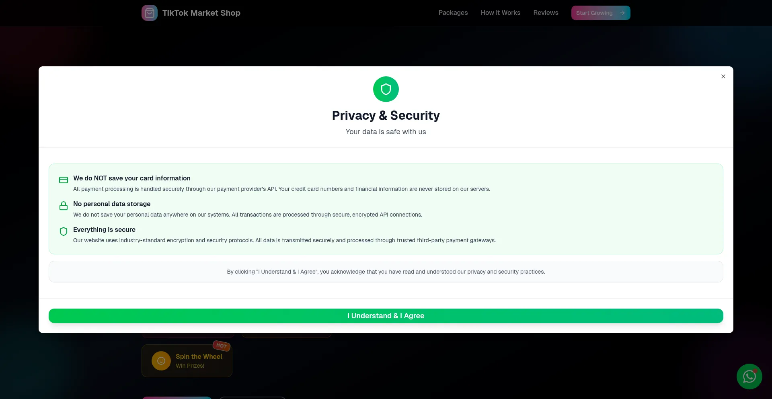This screenshot has width=772, height=399.
Task: Open the Packages menu item
Action: (x=453, y=13)
